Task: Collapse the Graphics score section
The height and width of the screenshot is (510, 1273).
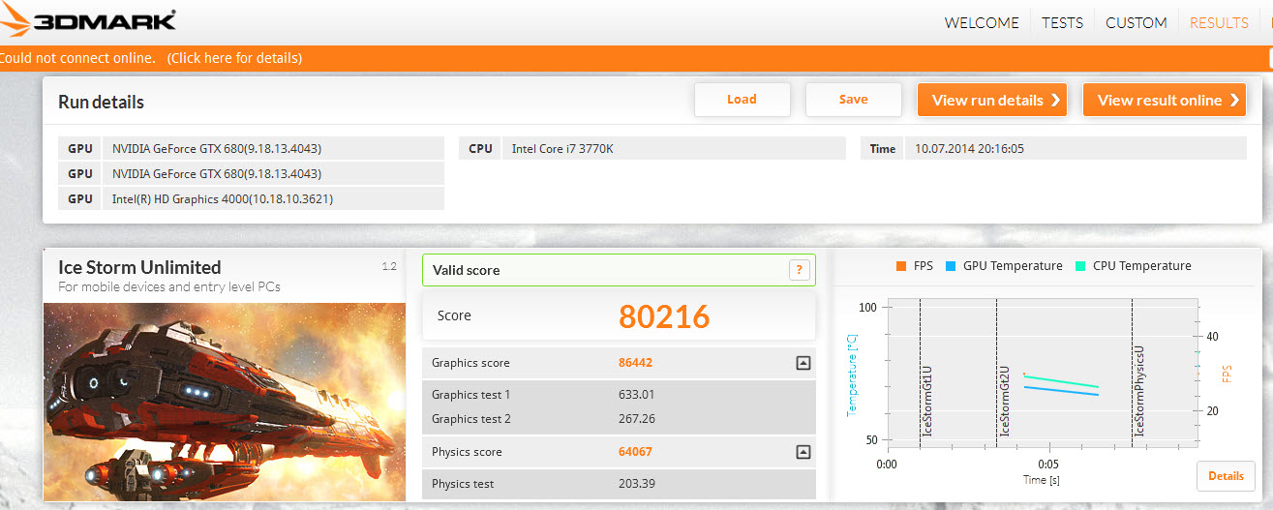Action: pyautogui.click(x=803, y=363)
